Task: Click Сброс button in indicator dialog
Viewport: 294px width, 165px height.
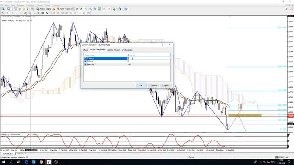Action: pos(166,86)
